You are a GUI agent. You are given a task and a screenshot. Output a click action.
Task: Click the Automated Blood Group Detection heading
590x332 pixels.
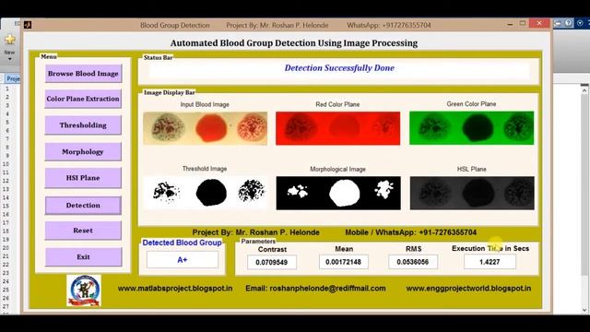294,43
